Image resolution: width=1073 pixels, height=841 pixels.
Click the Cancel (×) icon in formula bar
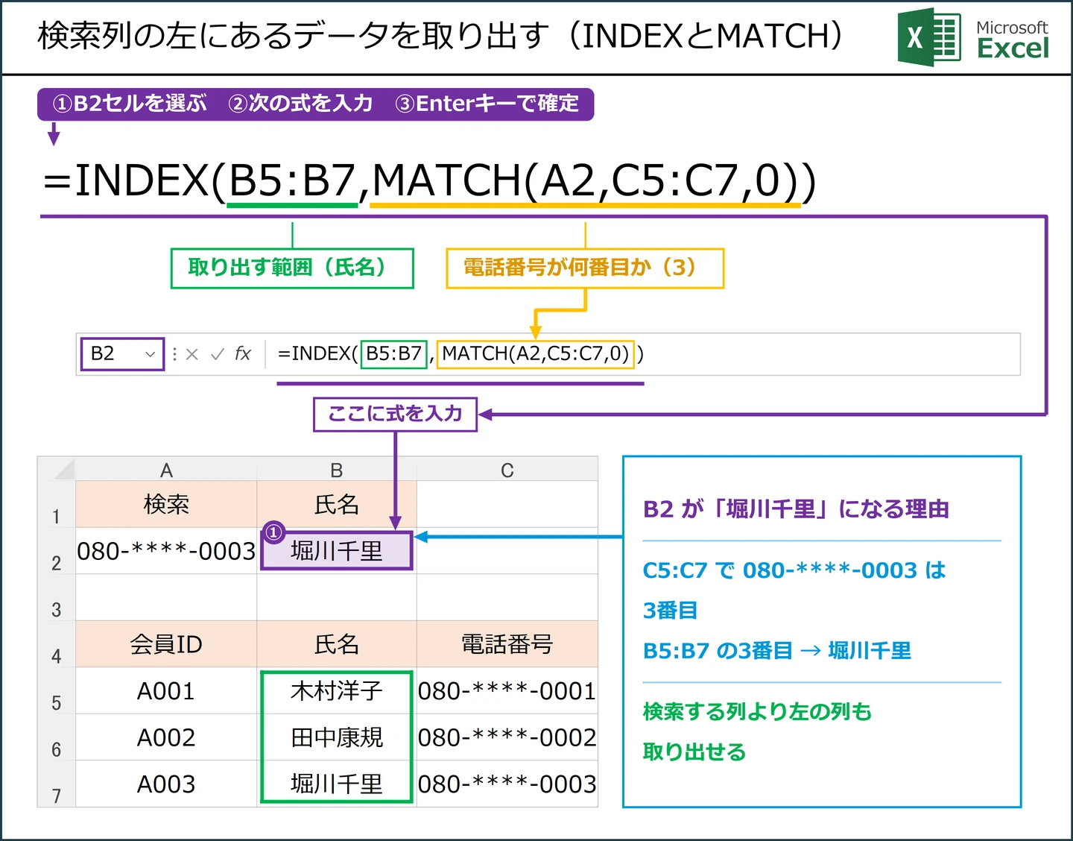point(192,354)
